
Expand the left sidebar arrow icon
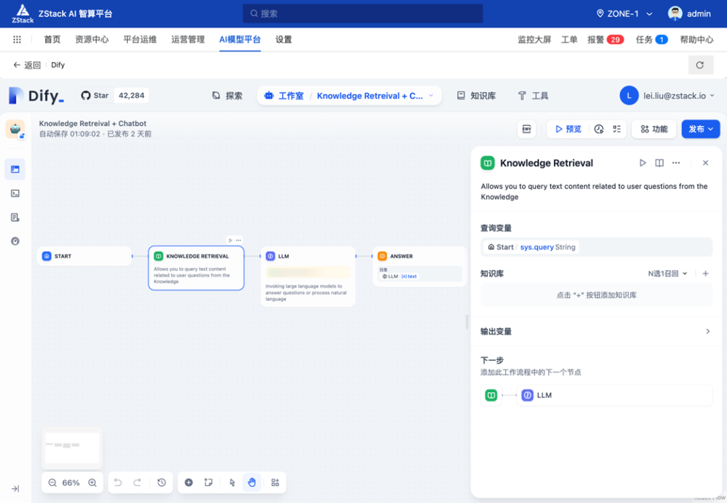[15, 489]
